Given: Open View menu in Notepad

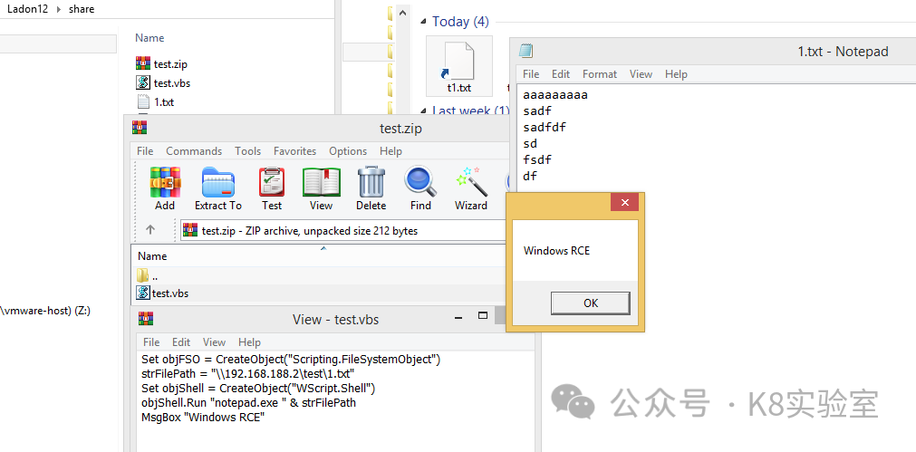Looking at the screenshot, I should (641, 74).
